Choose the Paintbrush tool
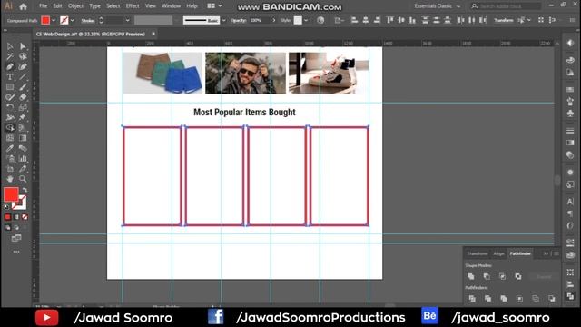Viewport: 581px width, 327px height. pos(23,87)
